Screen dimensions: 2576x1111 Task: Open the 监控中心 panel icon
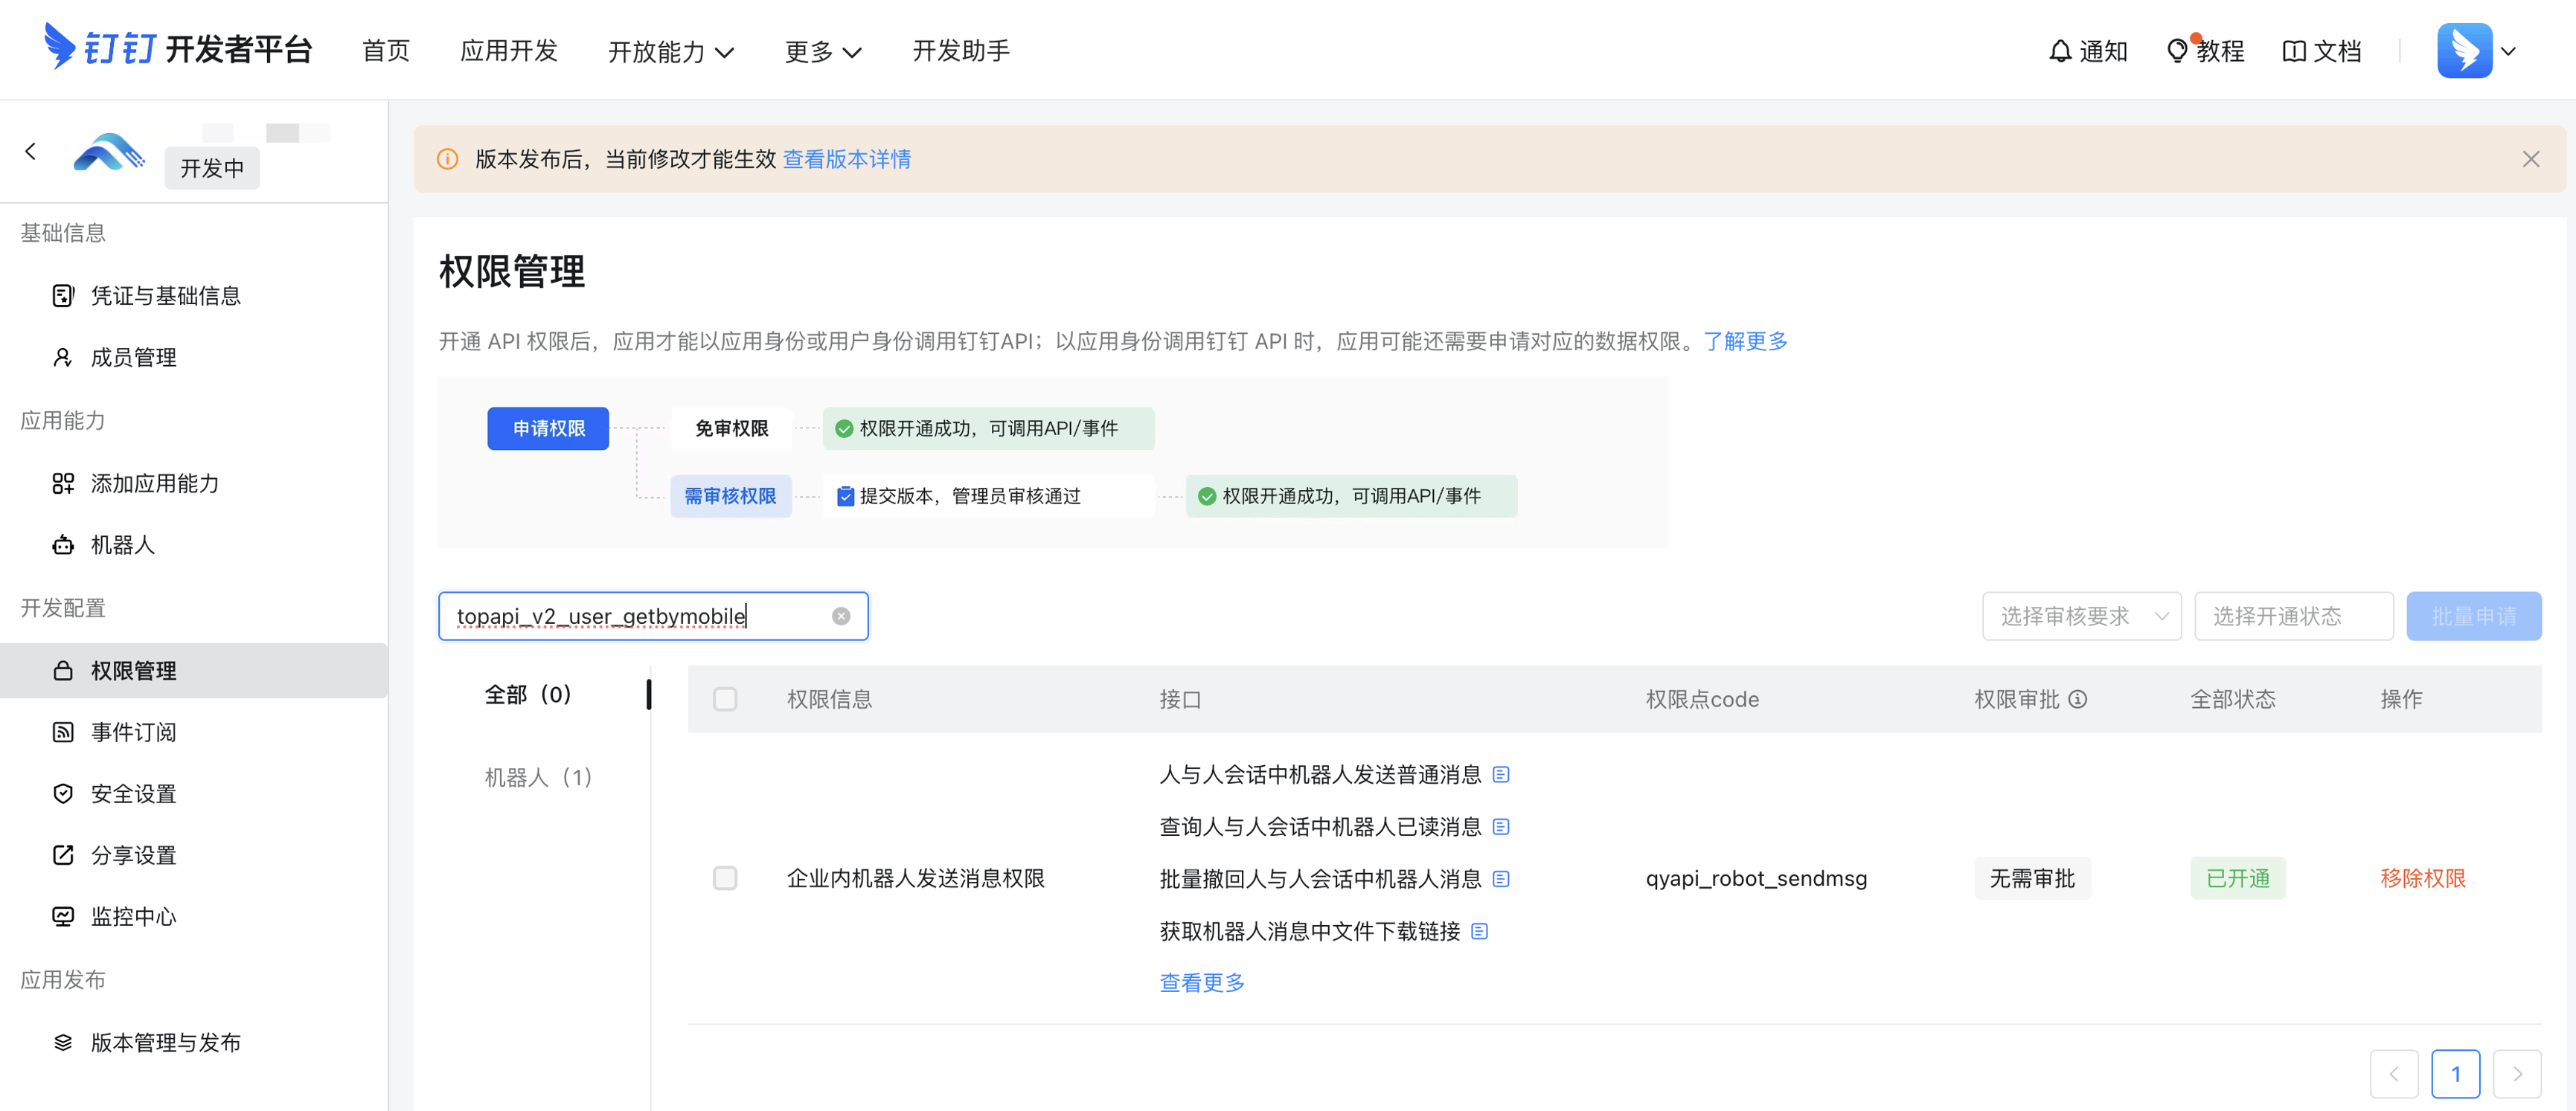tap(63, 916)
